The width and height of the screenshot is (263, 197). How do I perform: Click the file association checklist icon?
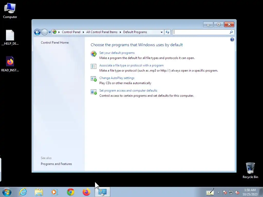(x=93, y=66)
